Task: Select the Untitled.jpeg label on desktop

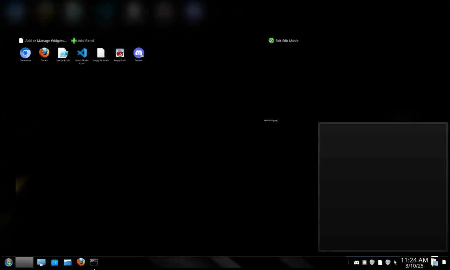Action: coord(271,121)
